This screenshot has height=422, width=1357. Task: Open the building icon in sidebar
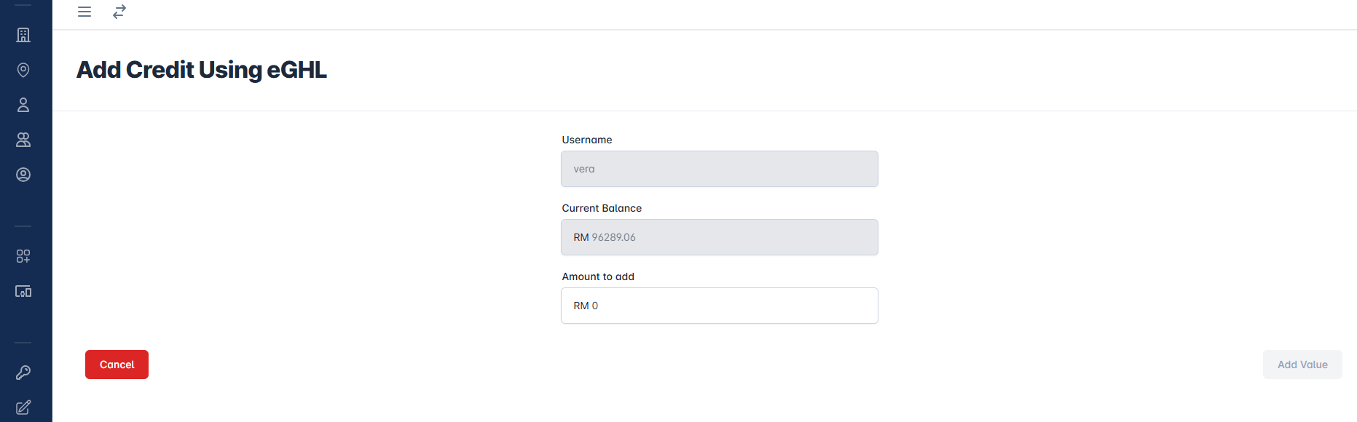23,35
